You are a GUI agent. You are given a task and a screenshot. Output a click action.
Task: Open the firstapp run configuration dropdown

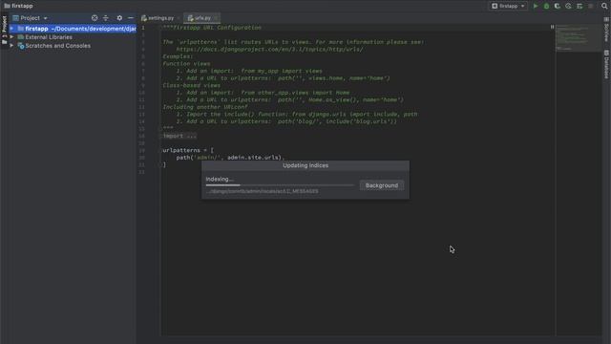508,7
